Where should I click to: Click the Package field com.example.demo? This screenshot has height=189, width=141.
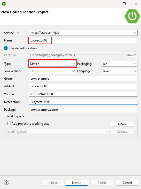pyautogui.click(x=83, y=110)
